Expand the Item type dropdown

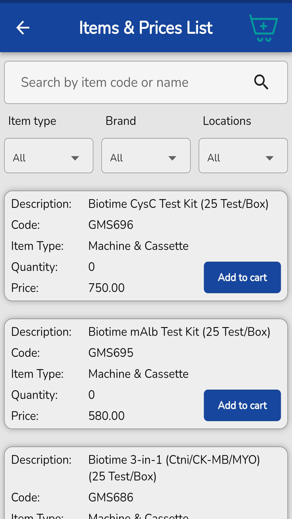tap(48, 156)
